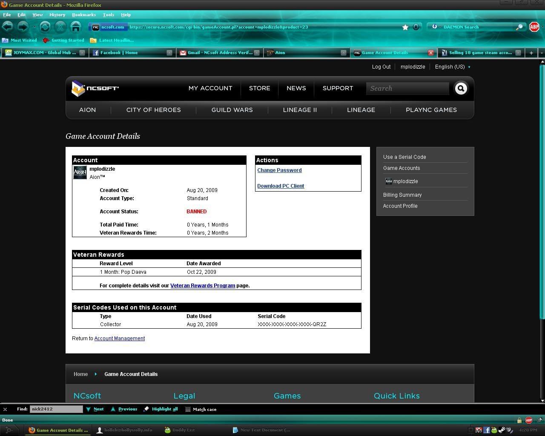Open the Tools menu
This screenshot has width=545, height=436.
point(108,15)
